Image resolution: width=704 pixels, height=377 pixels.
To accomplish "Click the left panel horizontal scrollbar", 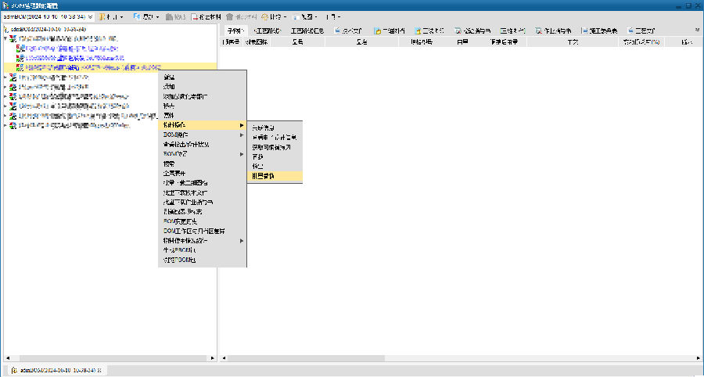I will pos(110,358).
